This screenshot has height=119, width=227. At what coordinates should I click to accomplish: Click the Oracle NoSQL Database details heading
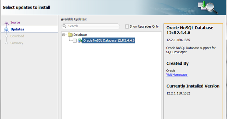190,30
